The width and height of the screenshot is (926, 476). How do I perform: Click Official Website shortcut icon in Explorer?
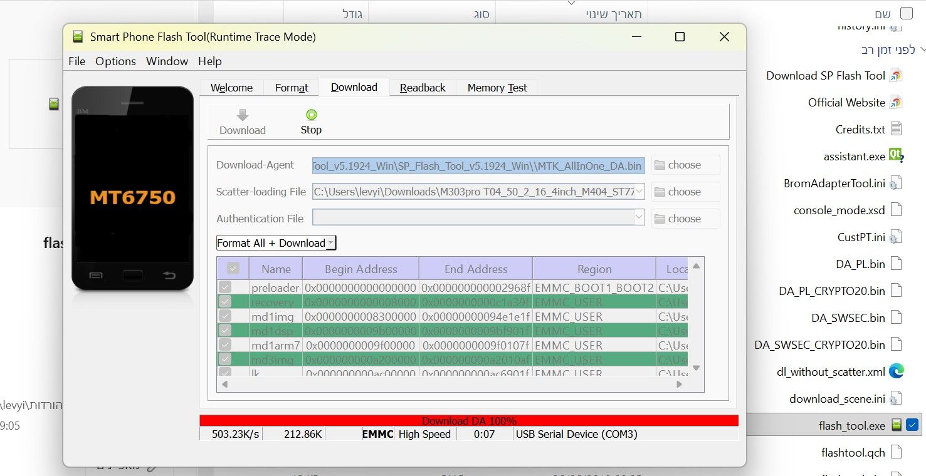896,102
